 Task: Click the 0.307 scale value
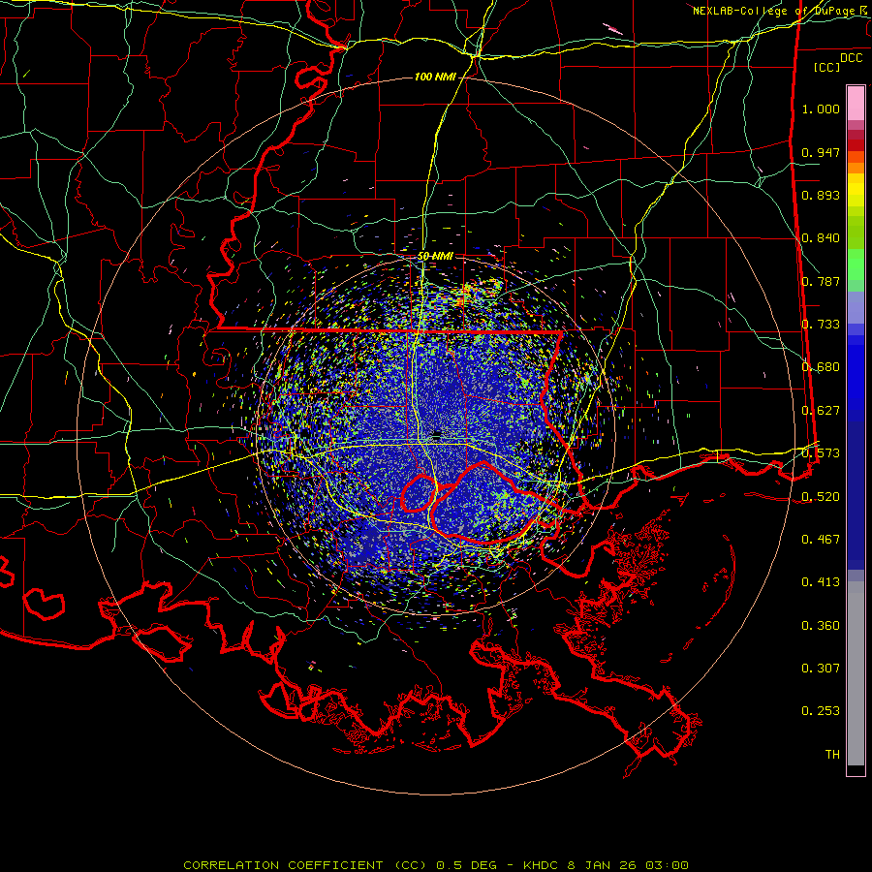(x=821, y=669)
